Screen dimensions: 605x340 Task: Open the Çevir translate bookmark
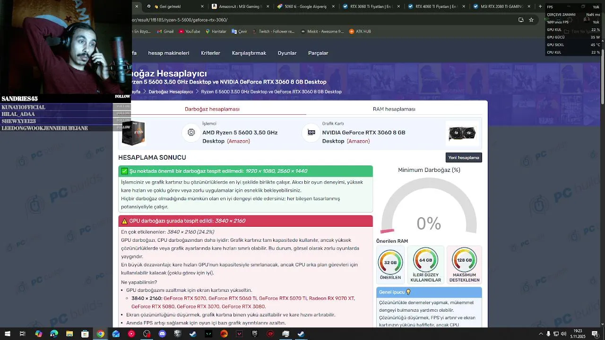click(x=239, y=32)
